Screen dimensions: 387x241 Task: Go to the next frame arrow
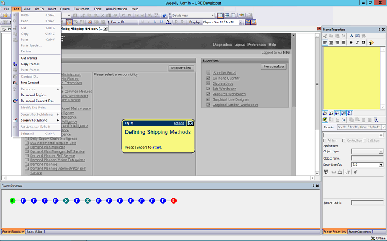pyautogui.click(x=155, y=22)
